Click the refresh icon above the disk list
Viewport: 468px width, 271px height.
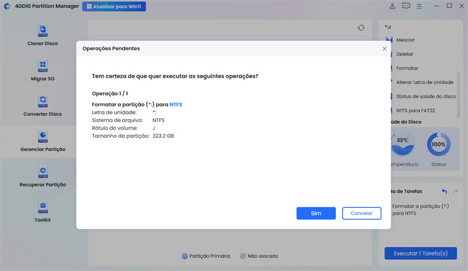pos(361,27)
